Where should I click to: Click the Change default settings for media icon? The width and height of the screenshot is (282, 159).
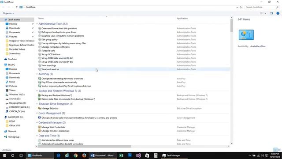coord(40,79)
